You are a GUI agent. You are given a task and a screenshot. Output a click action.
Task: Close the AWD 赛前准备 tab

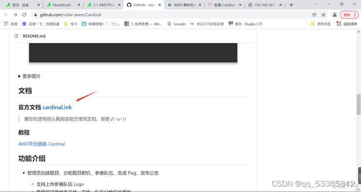200,5
